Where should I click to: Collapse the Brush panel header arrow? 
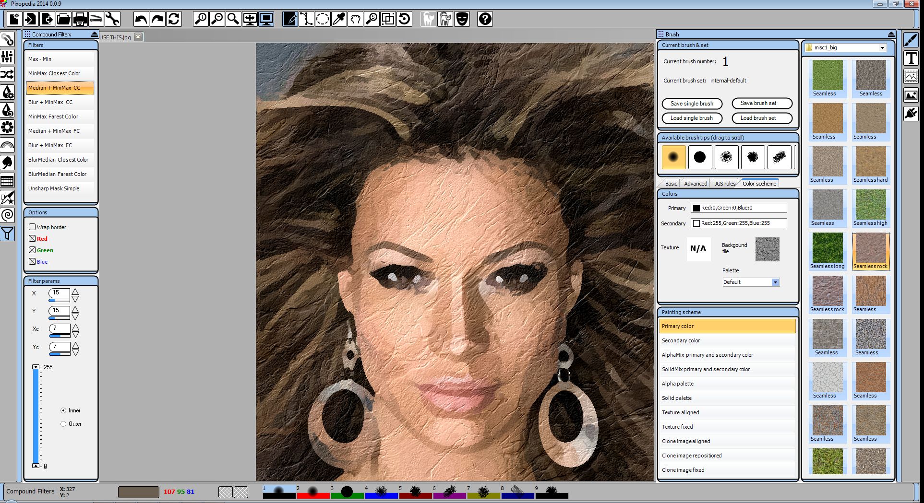coord(891,35)
